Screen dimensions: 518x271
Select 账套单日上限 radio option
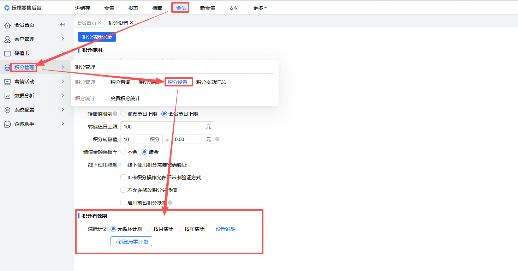pos(123,114)
